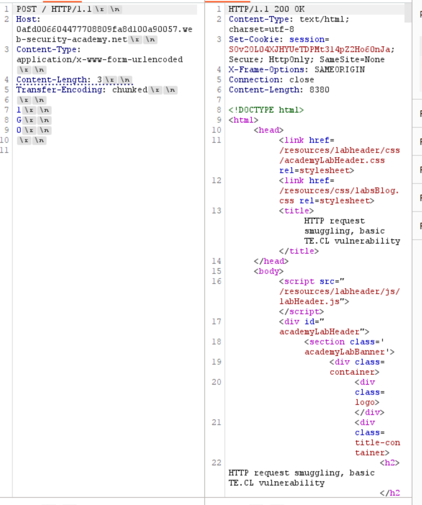Click 'labHeader.js">' in the response
Image resolution: width=422 pixels, height=505 pixels.
coord(314,301)
